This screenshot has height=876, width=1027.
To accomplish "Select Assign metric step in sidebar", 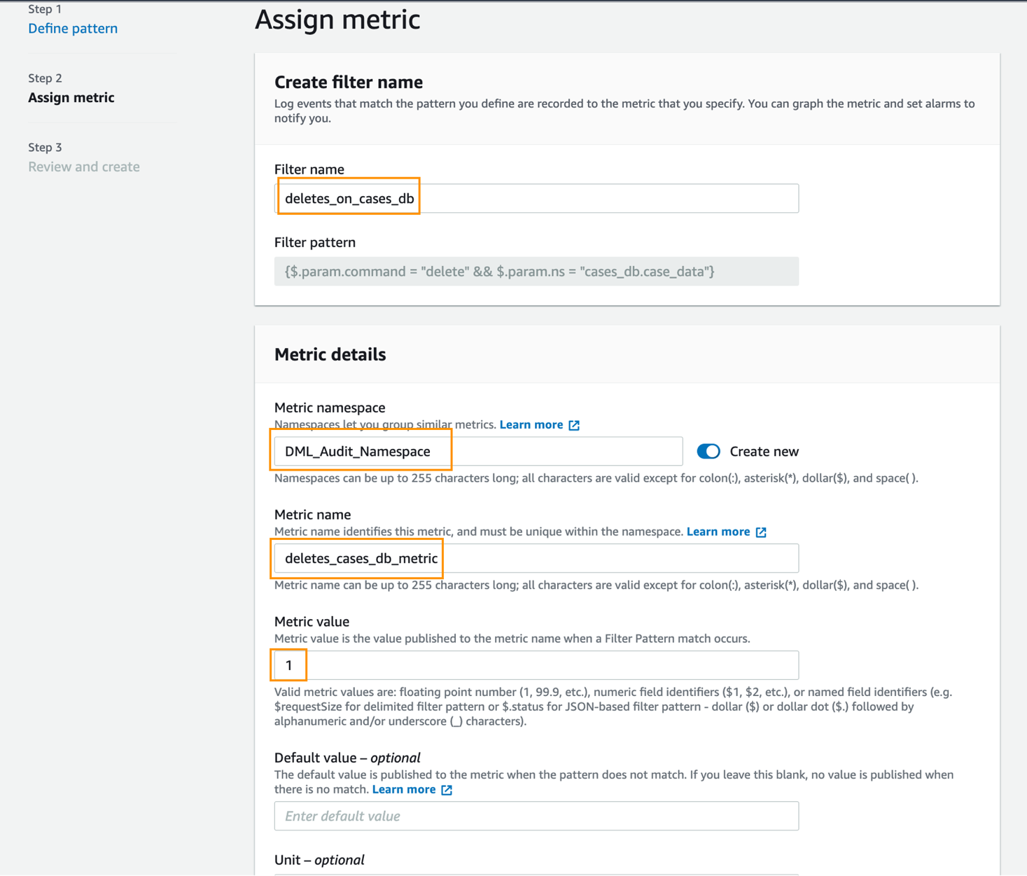I will pyautogui.click(x=71, y=97).
